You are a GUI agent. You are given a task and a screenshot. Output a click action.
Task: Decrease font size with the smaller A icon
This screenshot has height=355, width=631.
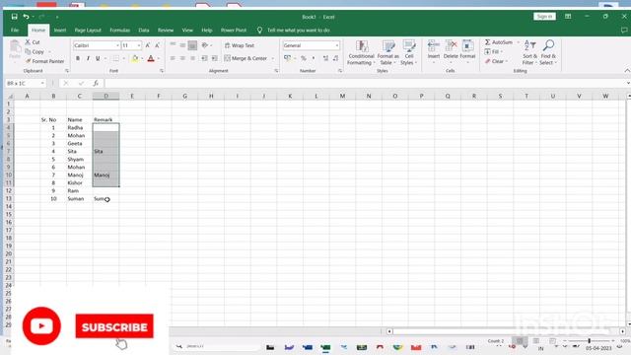(x=158, y=45)
